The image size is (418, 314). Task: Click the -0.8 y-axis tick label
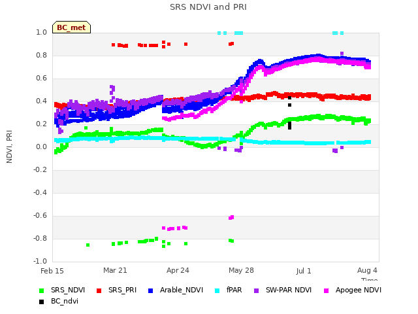point(40,238)
